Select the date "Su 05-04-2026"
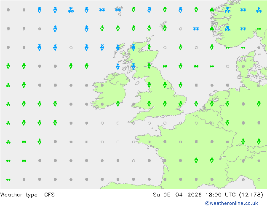The height and width of the screenshot is (207, 267). tap(177, 194)
